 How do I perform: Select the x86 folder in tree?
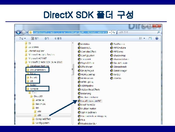(37, 115)
